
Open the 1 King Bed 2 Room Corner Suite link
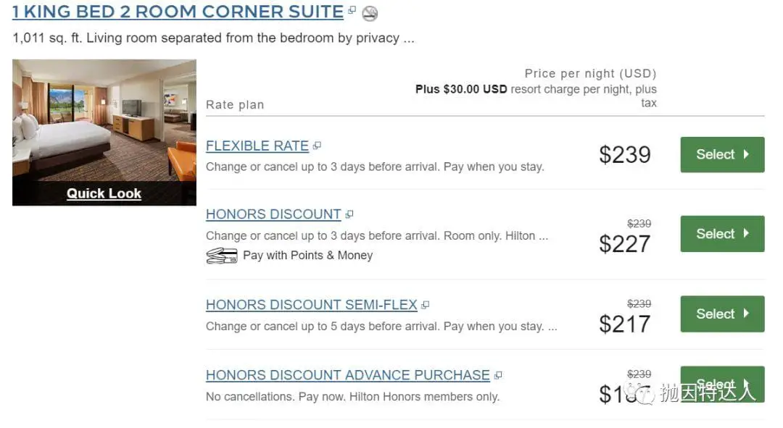[178, 12]
